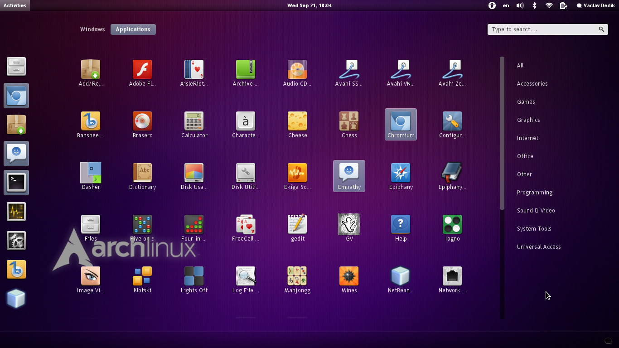The image size is (619, 348).
Task: Open Brasero disc burner
Action: pyautogui.click(x=142, y=125)
